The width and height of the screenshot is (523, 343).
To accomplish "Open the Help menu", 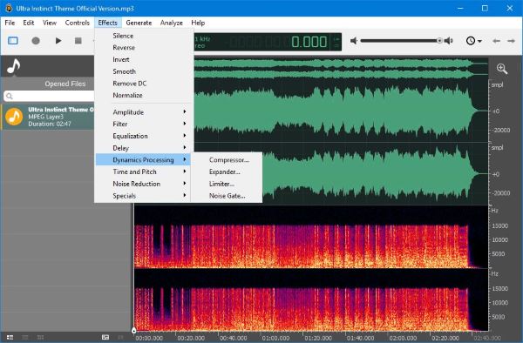I will 198,23.
